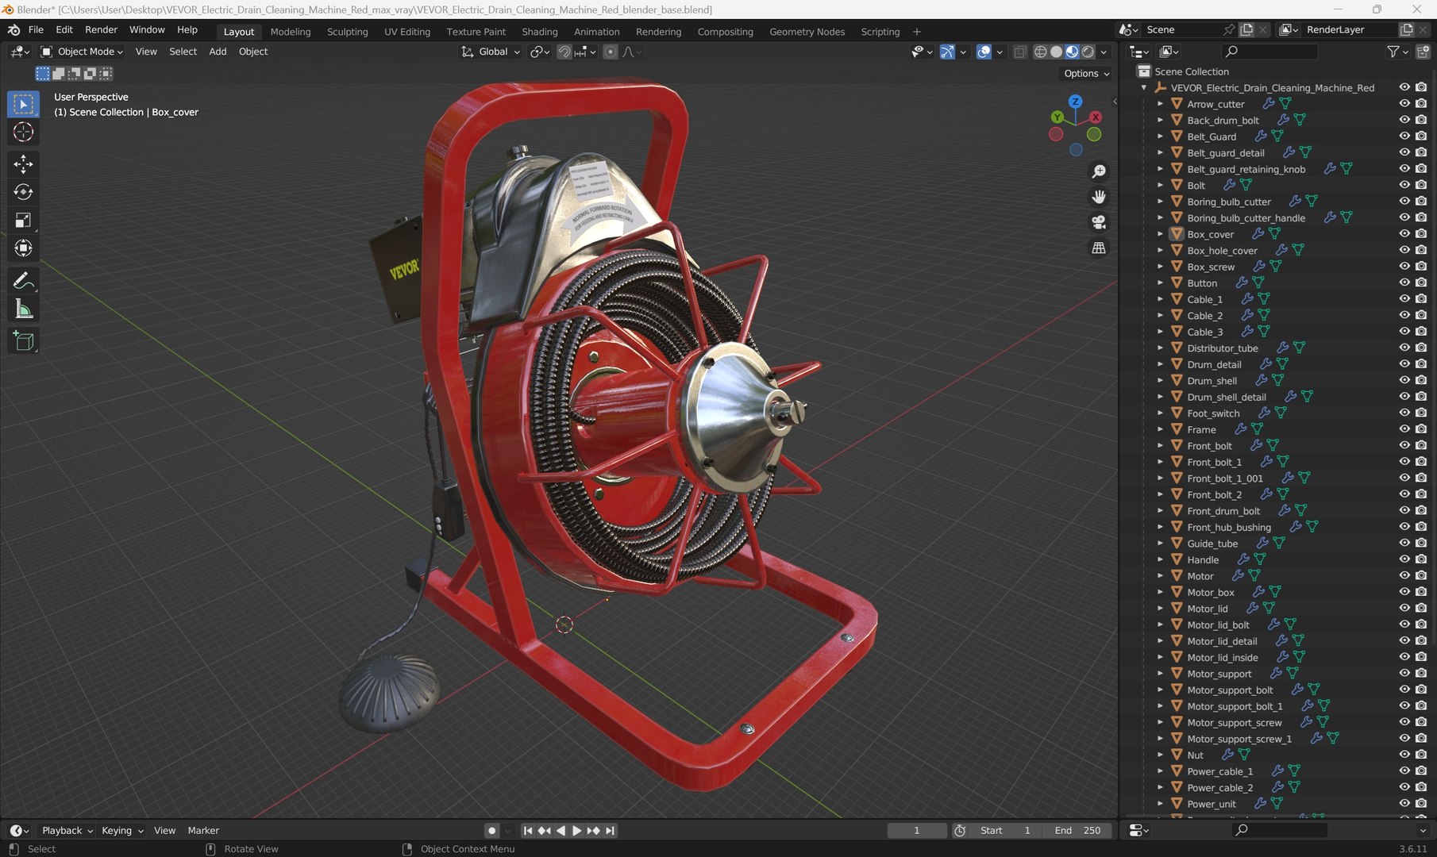The image size is (1437, 857).
Task: Jump to the timeline end frame button
Action: [610, 831]
